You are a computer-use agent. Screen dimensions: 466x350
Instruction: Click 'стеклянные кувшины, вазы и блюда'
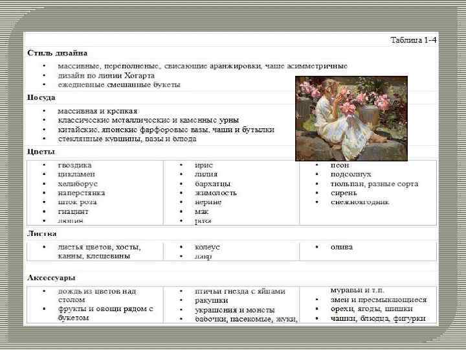point(128,139)
